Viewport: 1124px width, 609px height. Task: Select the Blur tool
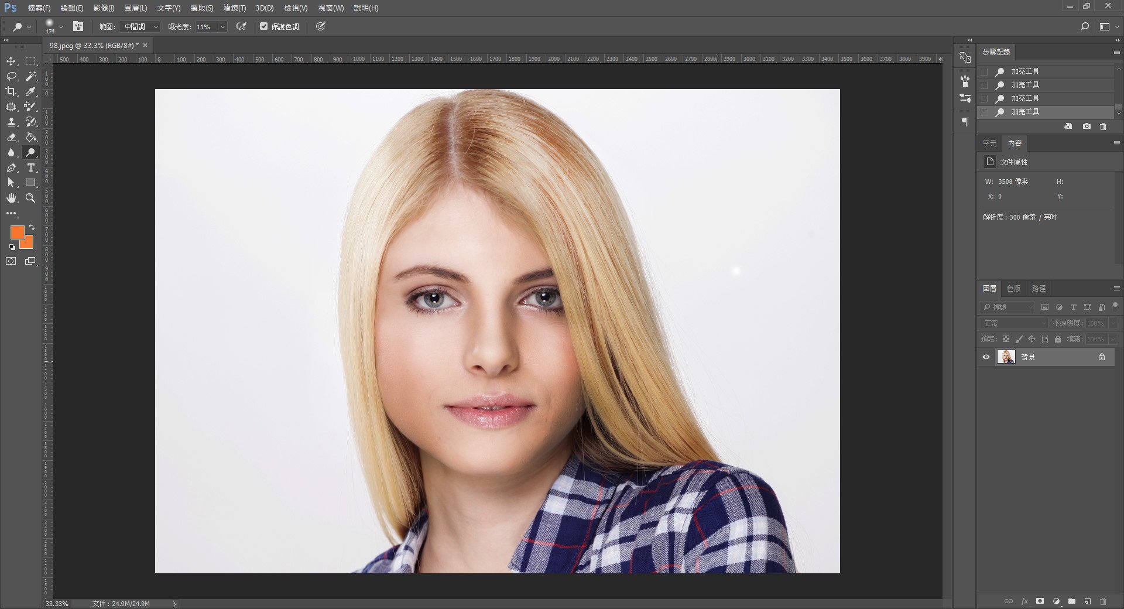click(11, 152)
